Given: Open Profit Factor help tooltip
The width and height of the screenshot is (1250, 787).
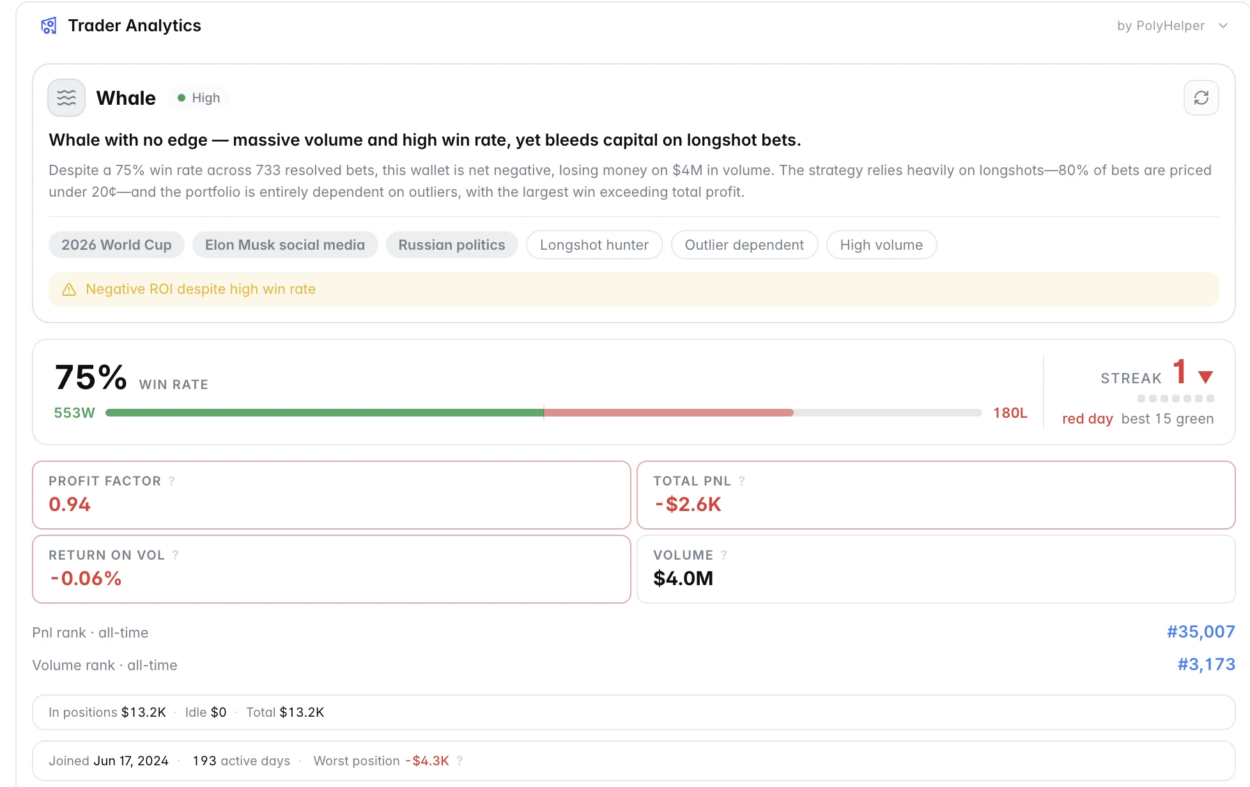Looking at the screenshot, I should coord(171,481).
